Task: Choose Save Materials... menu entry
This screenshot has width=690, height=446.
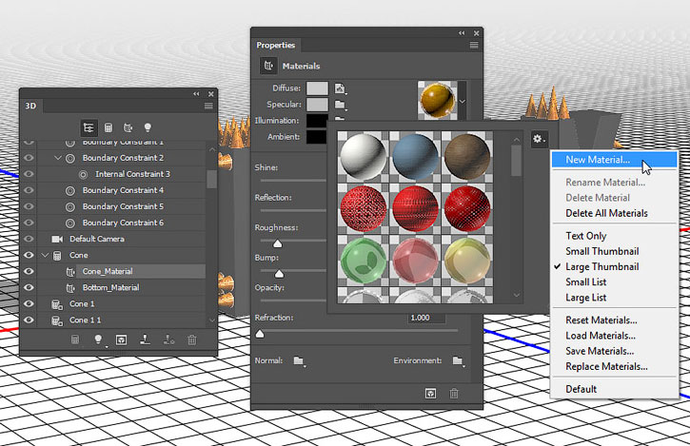Action: pyautogui.click(x=600, y=351)
